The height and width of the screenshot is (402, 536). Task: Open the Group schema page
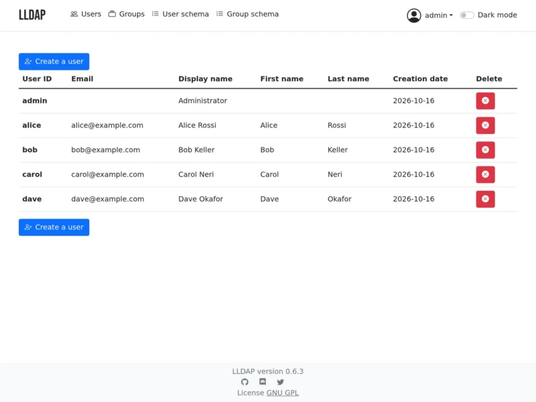tap(247, 14)
